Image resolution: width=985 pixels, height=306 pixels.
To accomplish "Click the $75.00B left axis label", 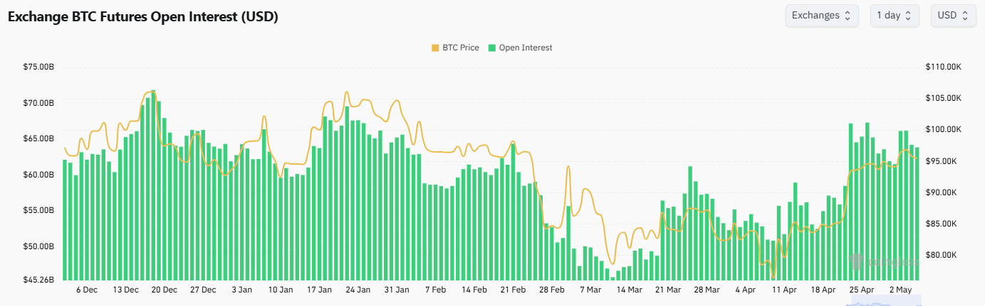I will click(x=38, y=67).
